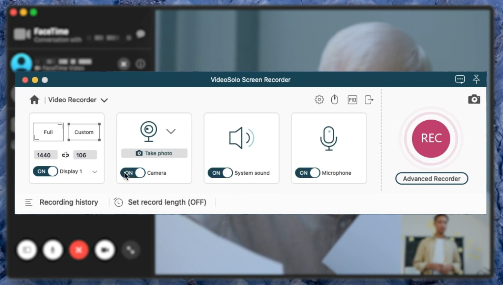This screenshot has width=503, height=285.
Task: Open the Video Recorder mode dropdown
Action: click(x=78, y=100)
